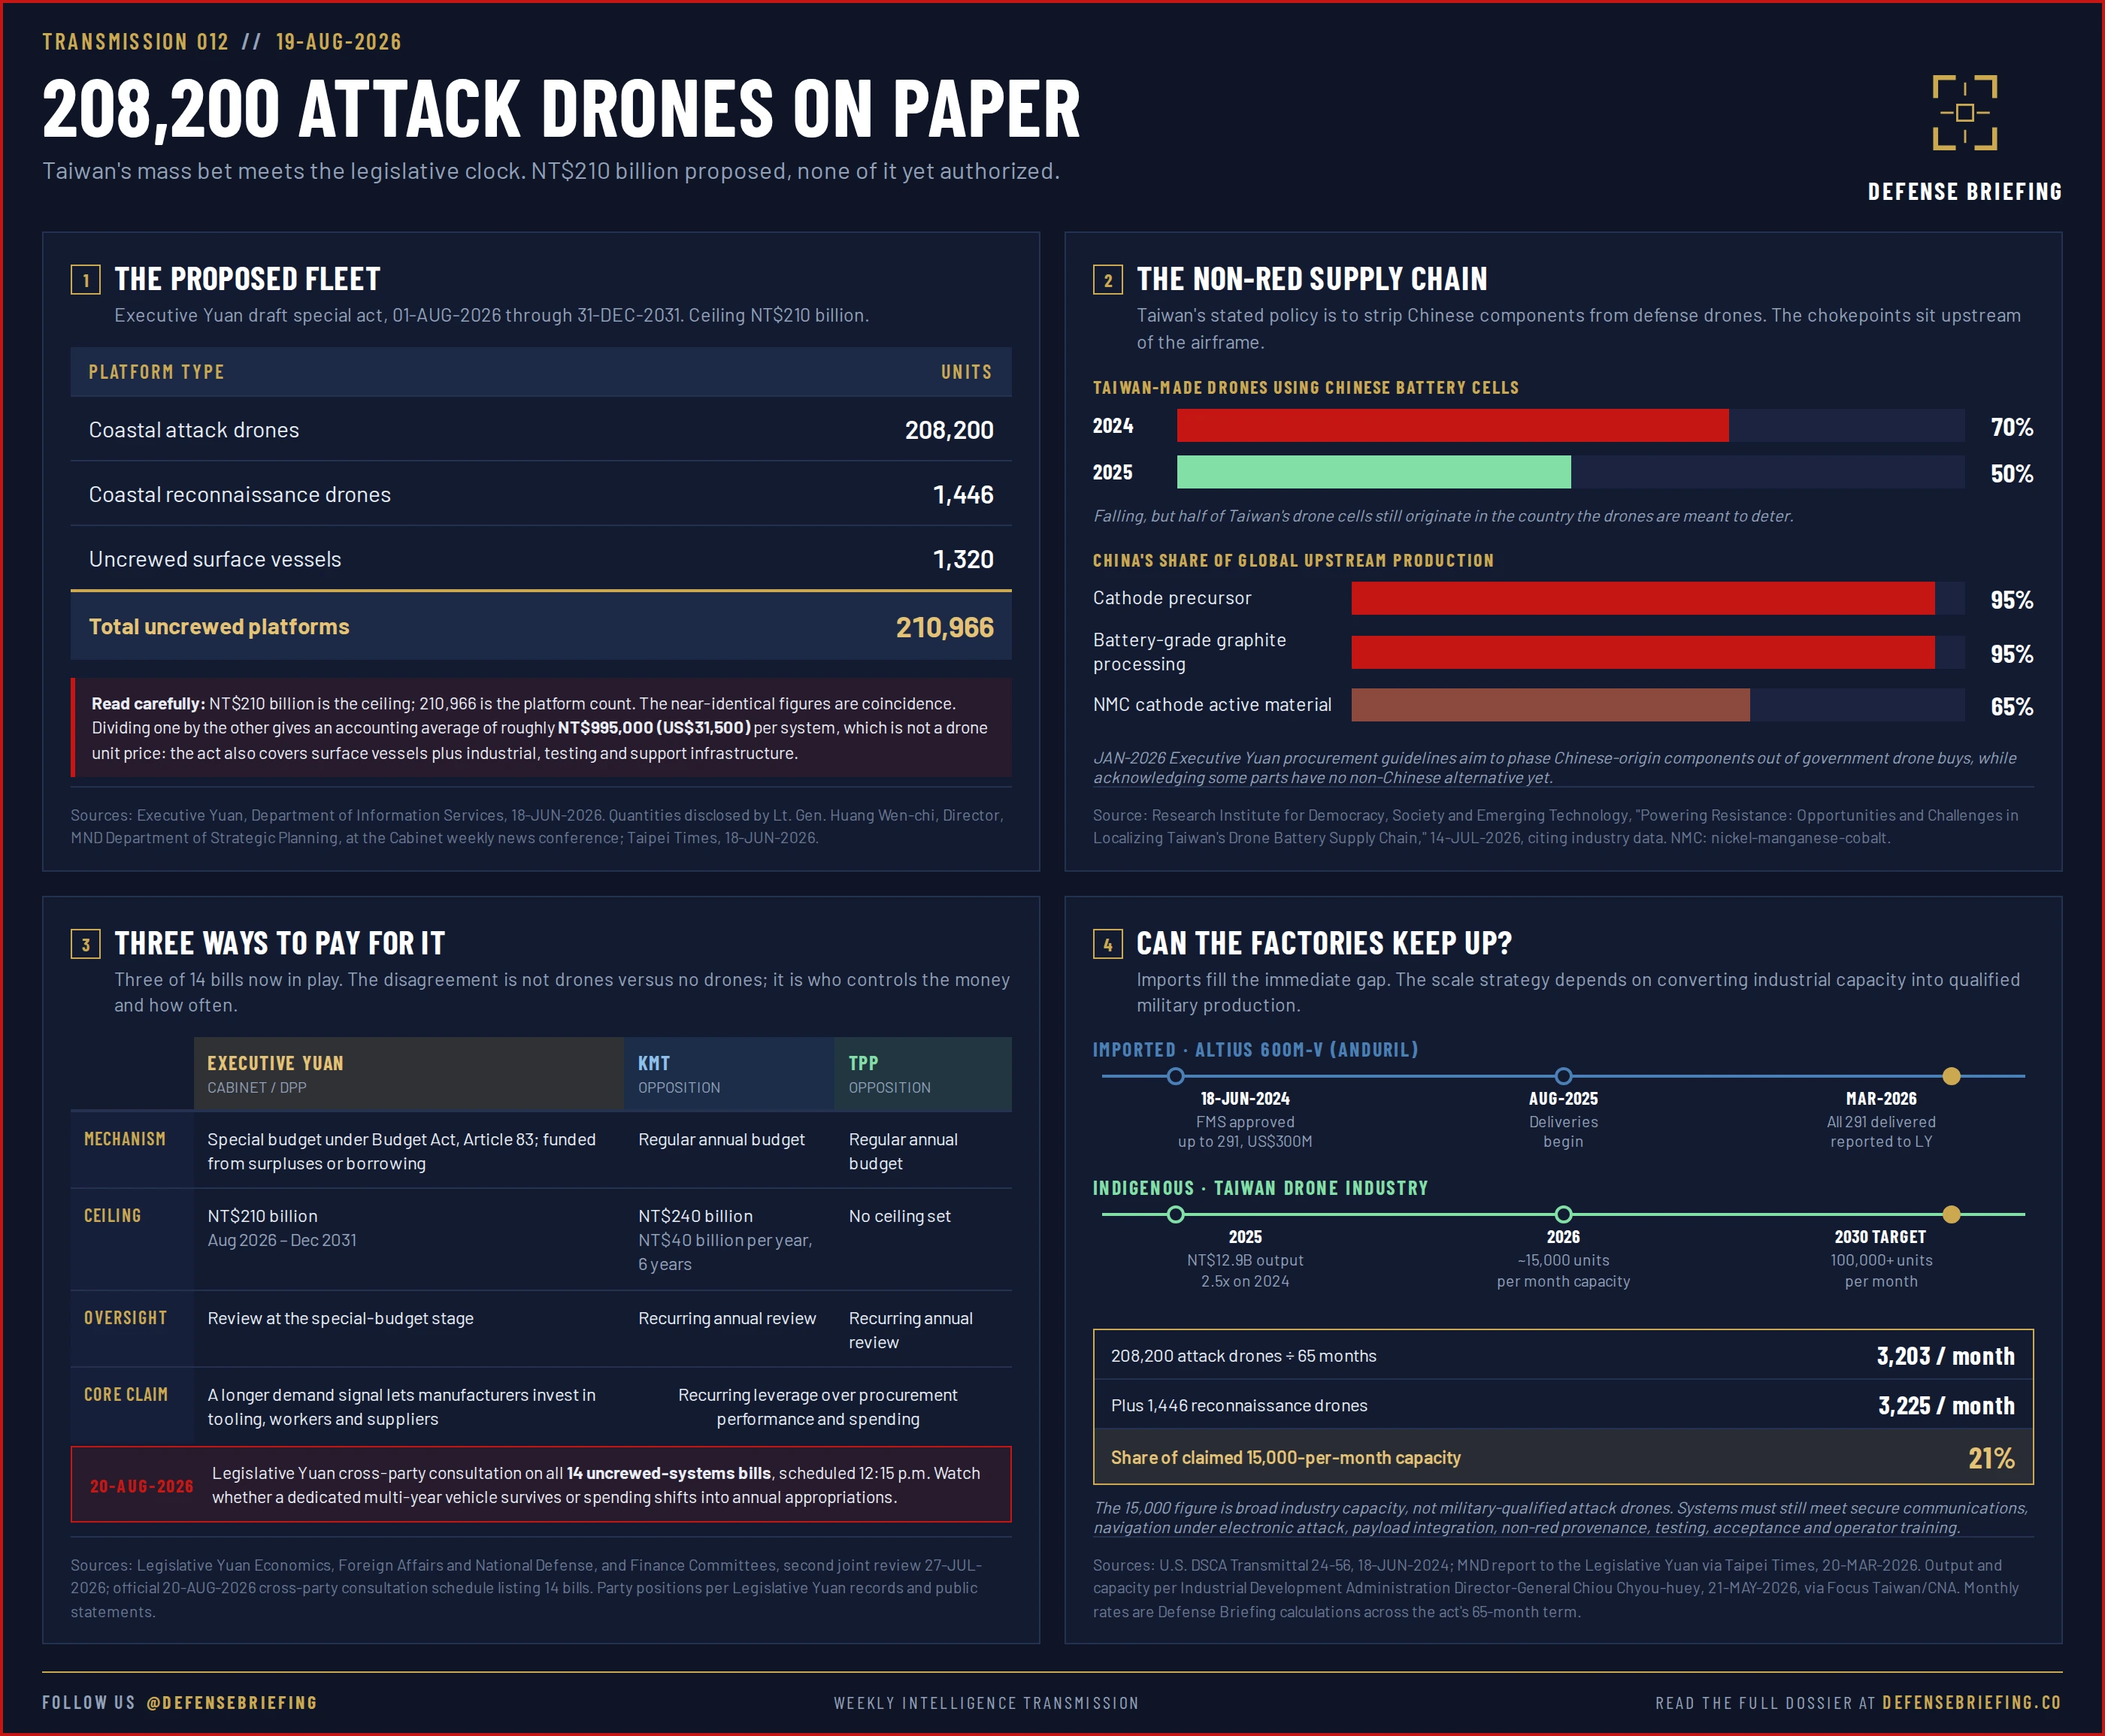This screenshot has height=1736, width=2105.
Task: Click the Coastal attack drones row
Action: [541, 430]
